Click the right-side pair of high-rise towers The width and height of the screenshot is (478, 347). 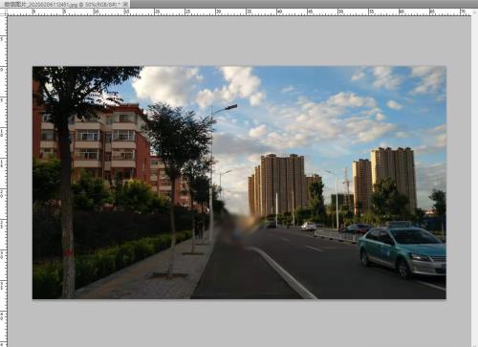coord(384,179)
